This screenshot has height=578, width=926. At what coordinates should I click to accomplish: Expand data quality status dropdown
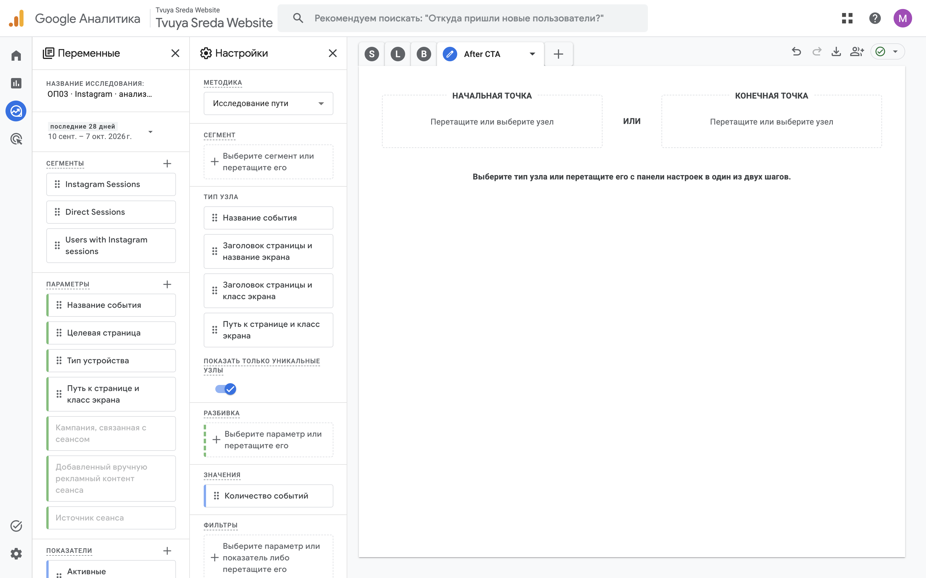(x=895, y=52)
